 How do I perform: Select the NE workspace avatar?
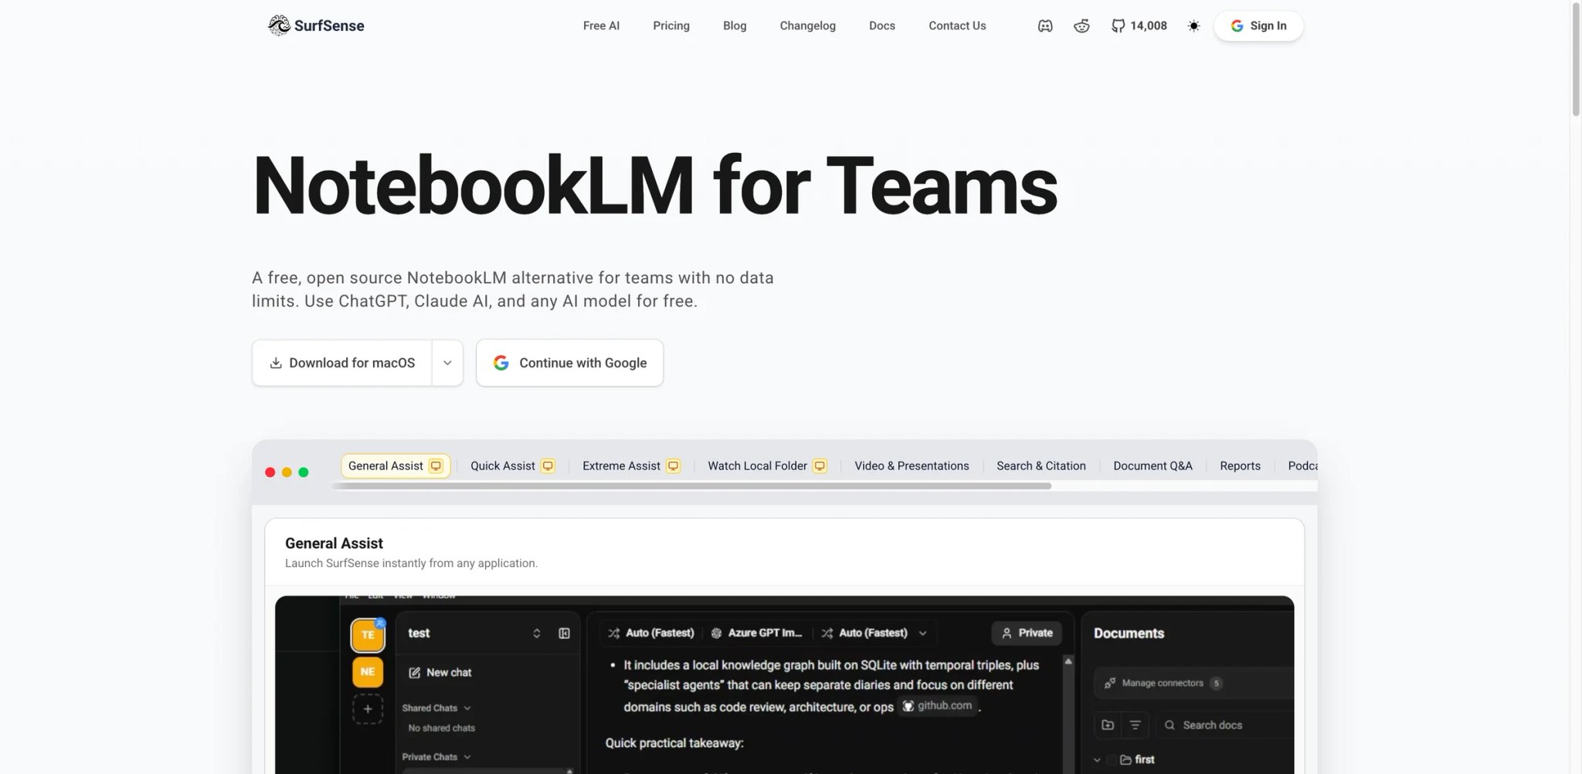(368, 672)
